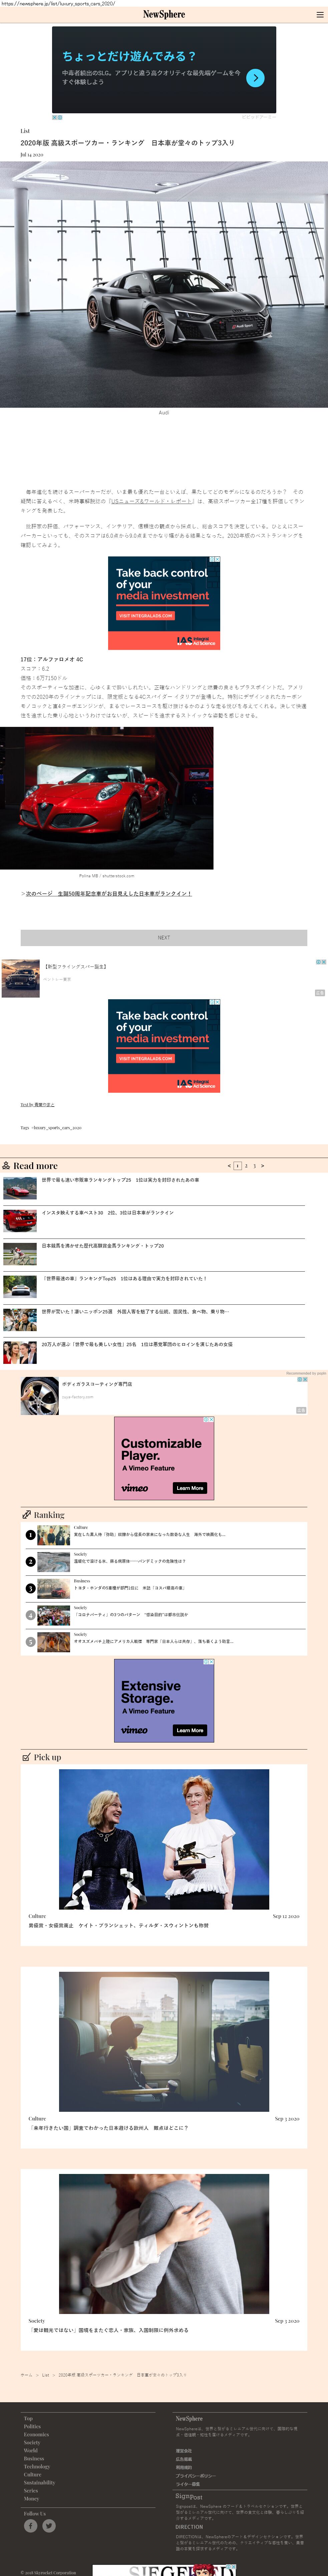Click the red Alfa Romeo 4C photo

107,798
